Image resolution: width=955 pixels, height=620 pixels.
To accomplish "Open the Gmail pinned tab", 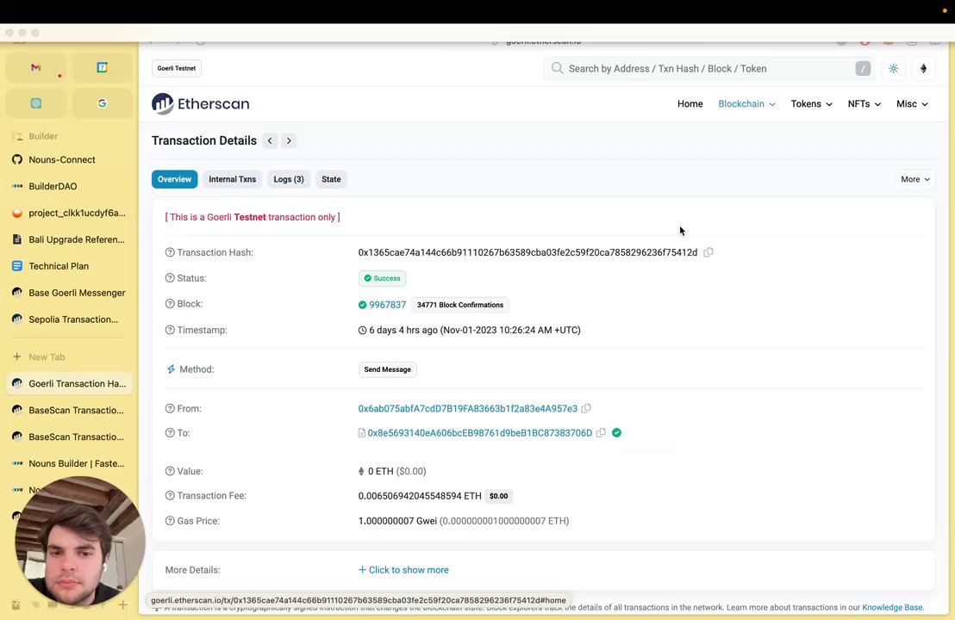I will point(36,67).
